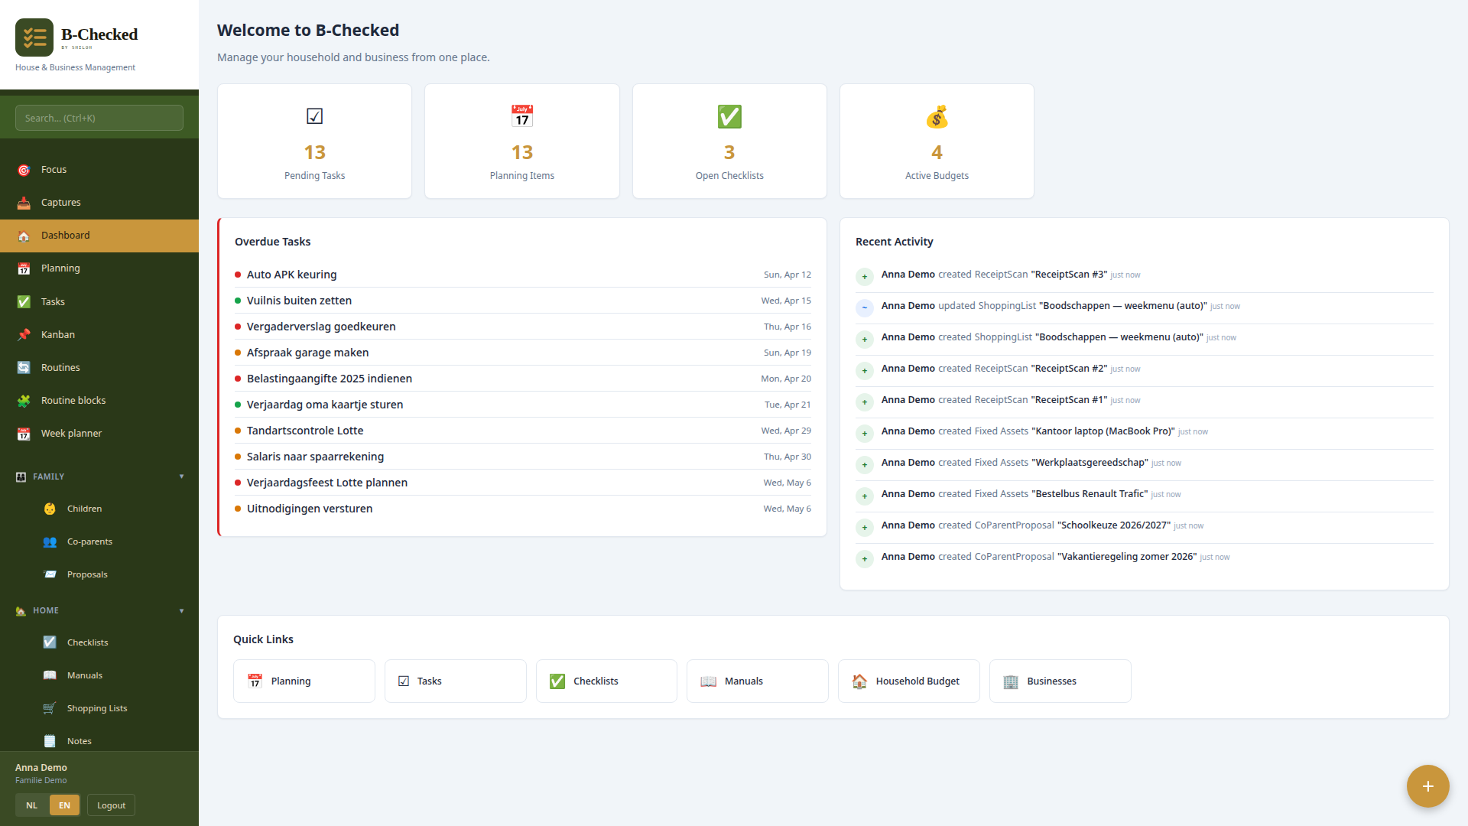Click the Tasks checkmark icon in sidebar
This screenshot has height=826, width=1468.
pyautogui.click(x=24, y=302)
